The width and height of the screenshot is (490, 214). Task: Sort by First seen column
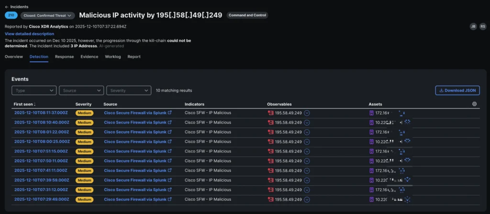(x=25, y=104)
